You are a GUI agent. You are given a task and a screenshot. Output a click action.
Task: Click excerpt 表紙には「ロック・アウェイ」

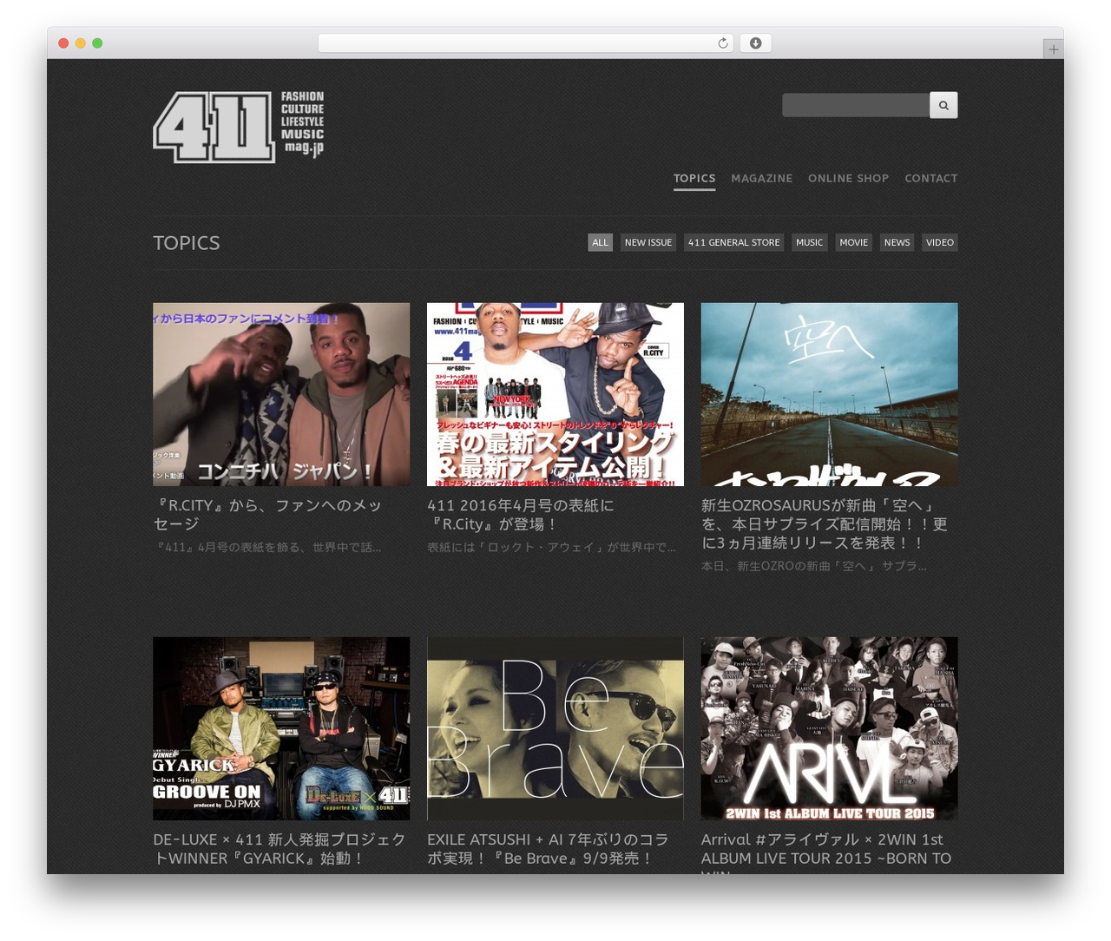point(551,548)
